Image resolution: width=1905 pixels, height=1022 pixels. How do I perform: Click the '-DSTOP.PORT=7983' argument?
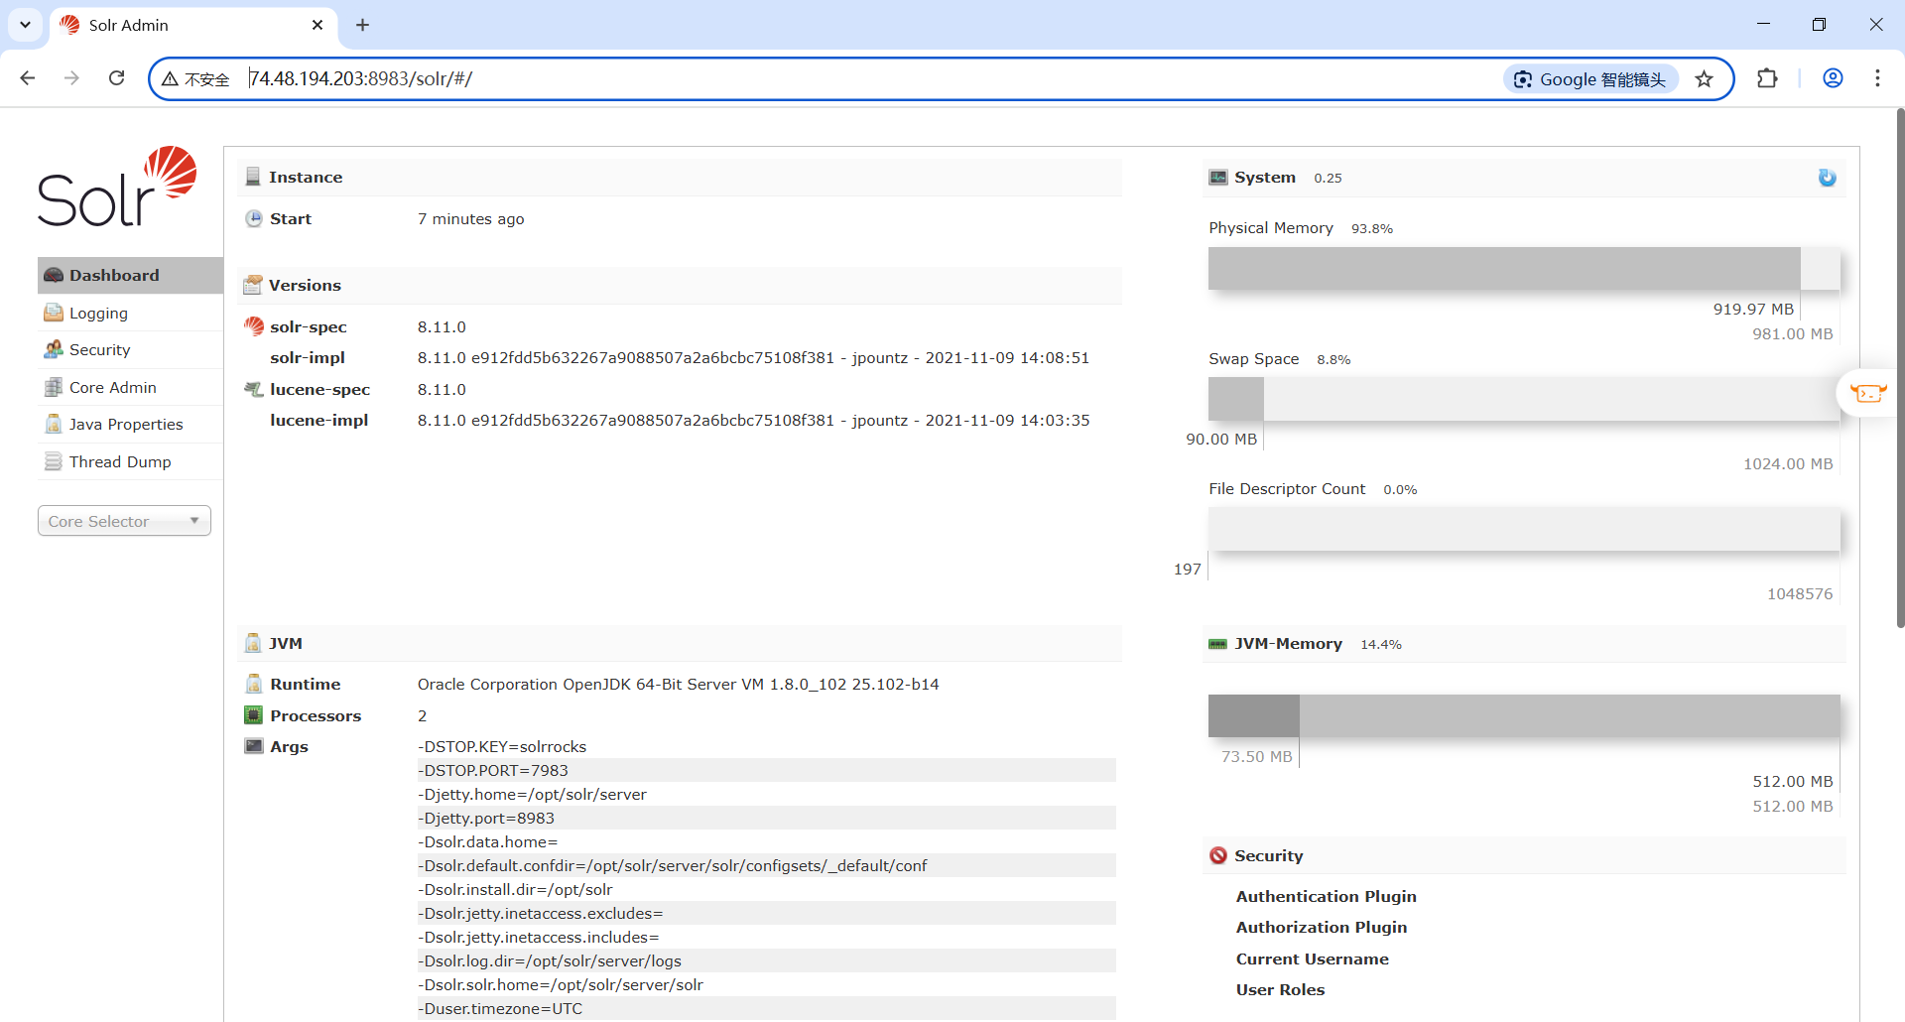click(x=493, y=771)
